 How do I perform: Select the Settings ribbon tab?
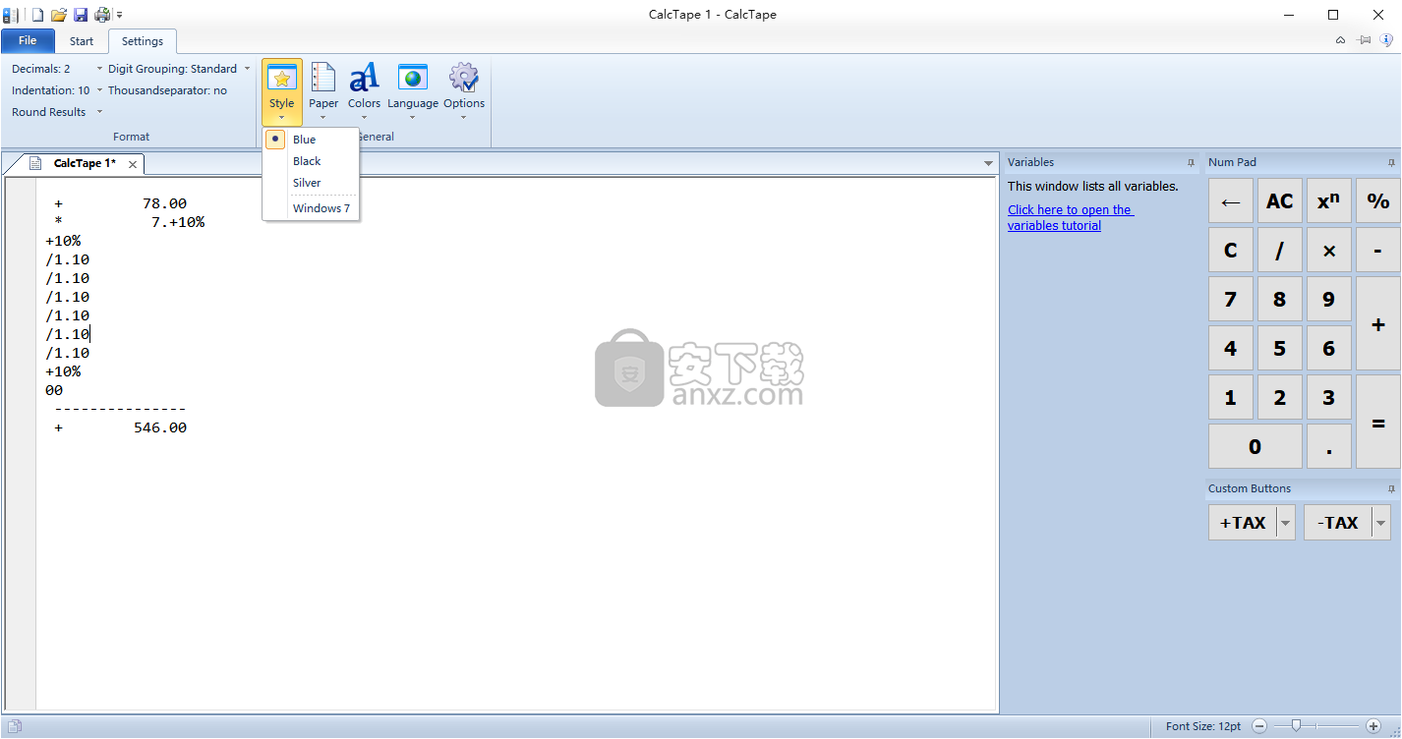[x=143, y=41]
